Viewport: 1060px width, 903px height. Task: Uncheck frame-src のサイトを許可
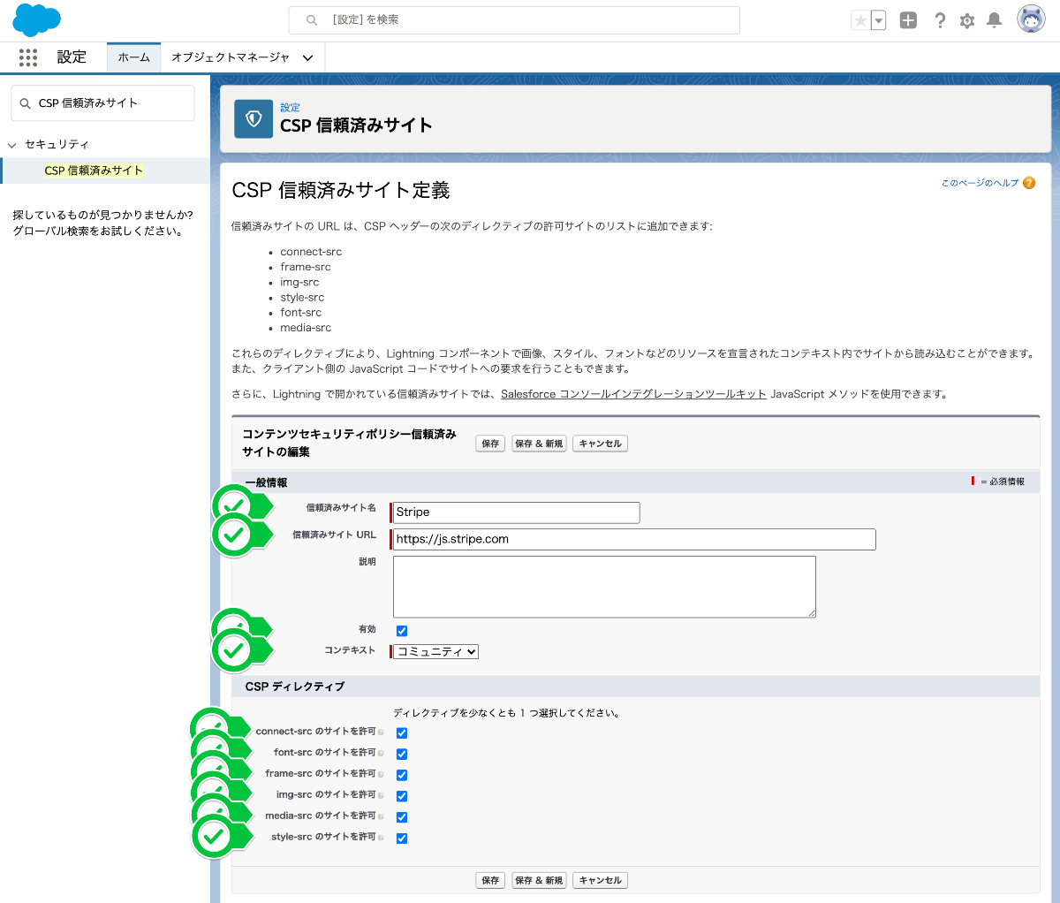click(402, 775)
